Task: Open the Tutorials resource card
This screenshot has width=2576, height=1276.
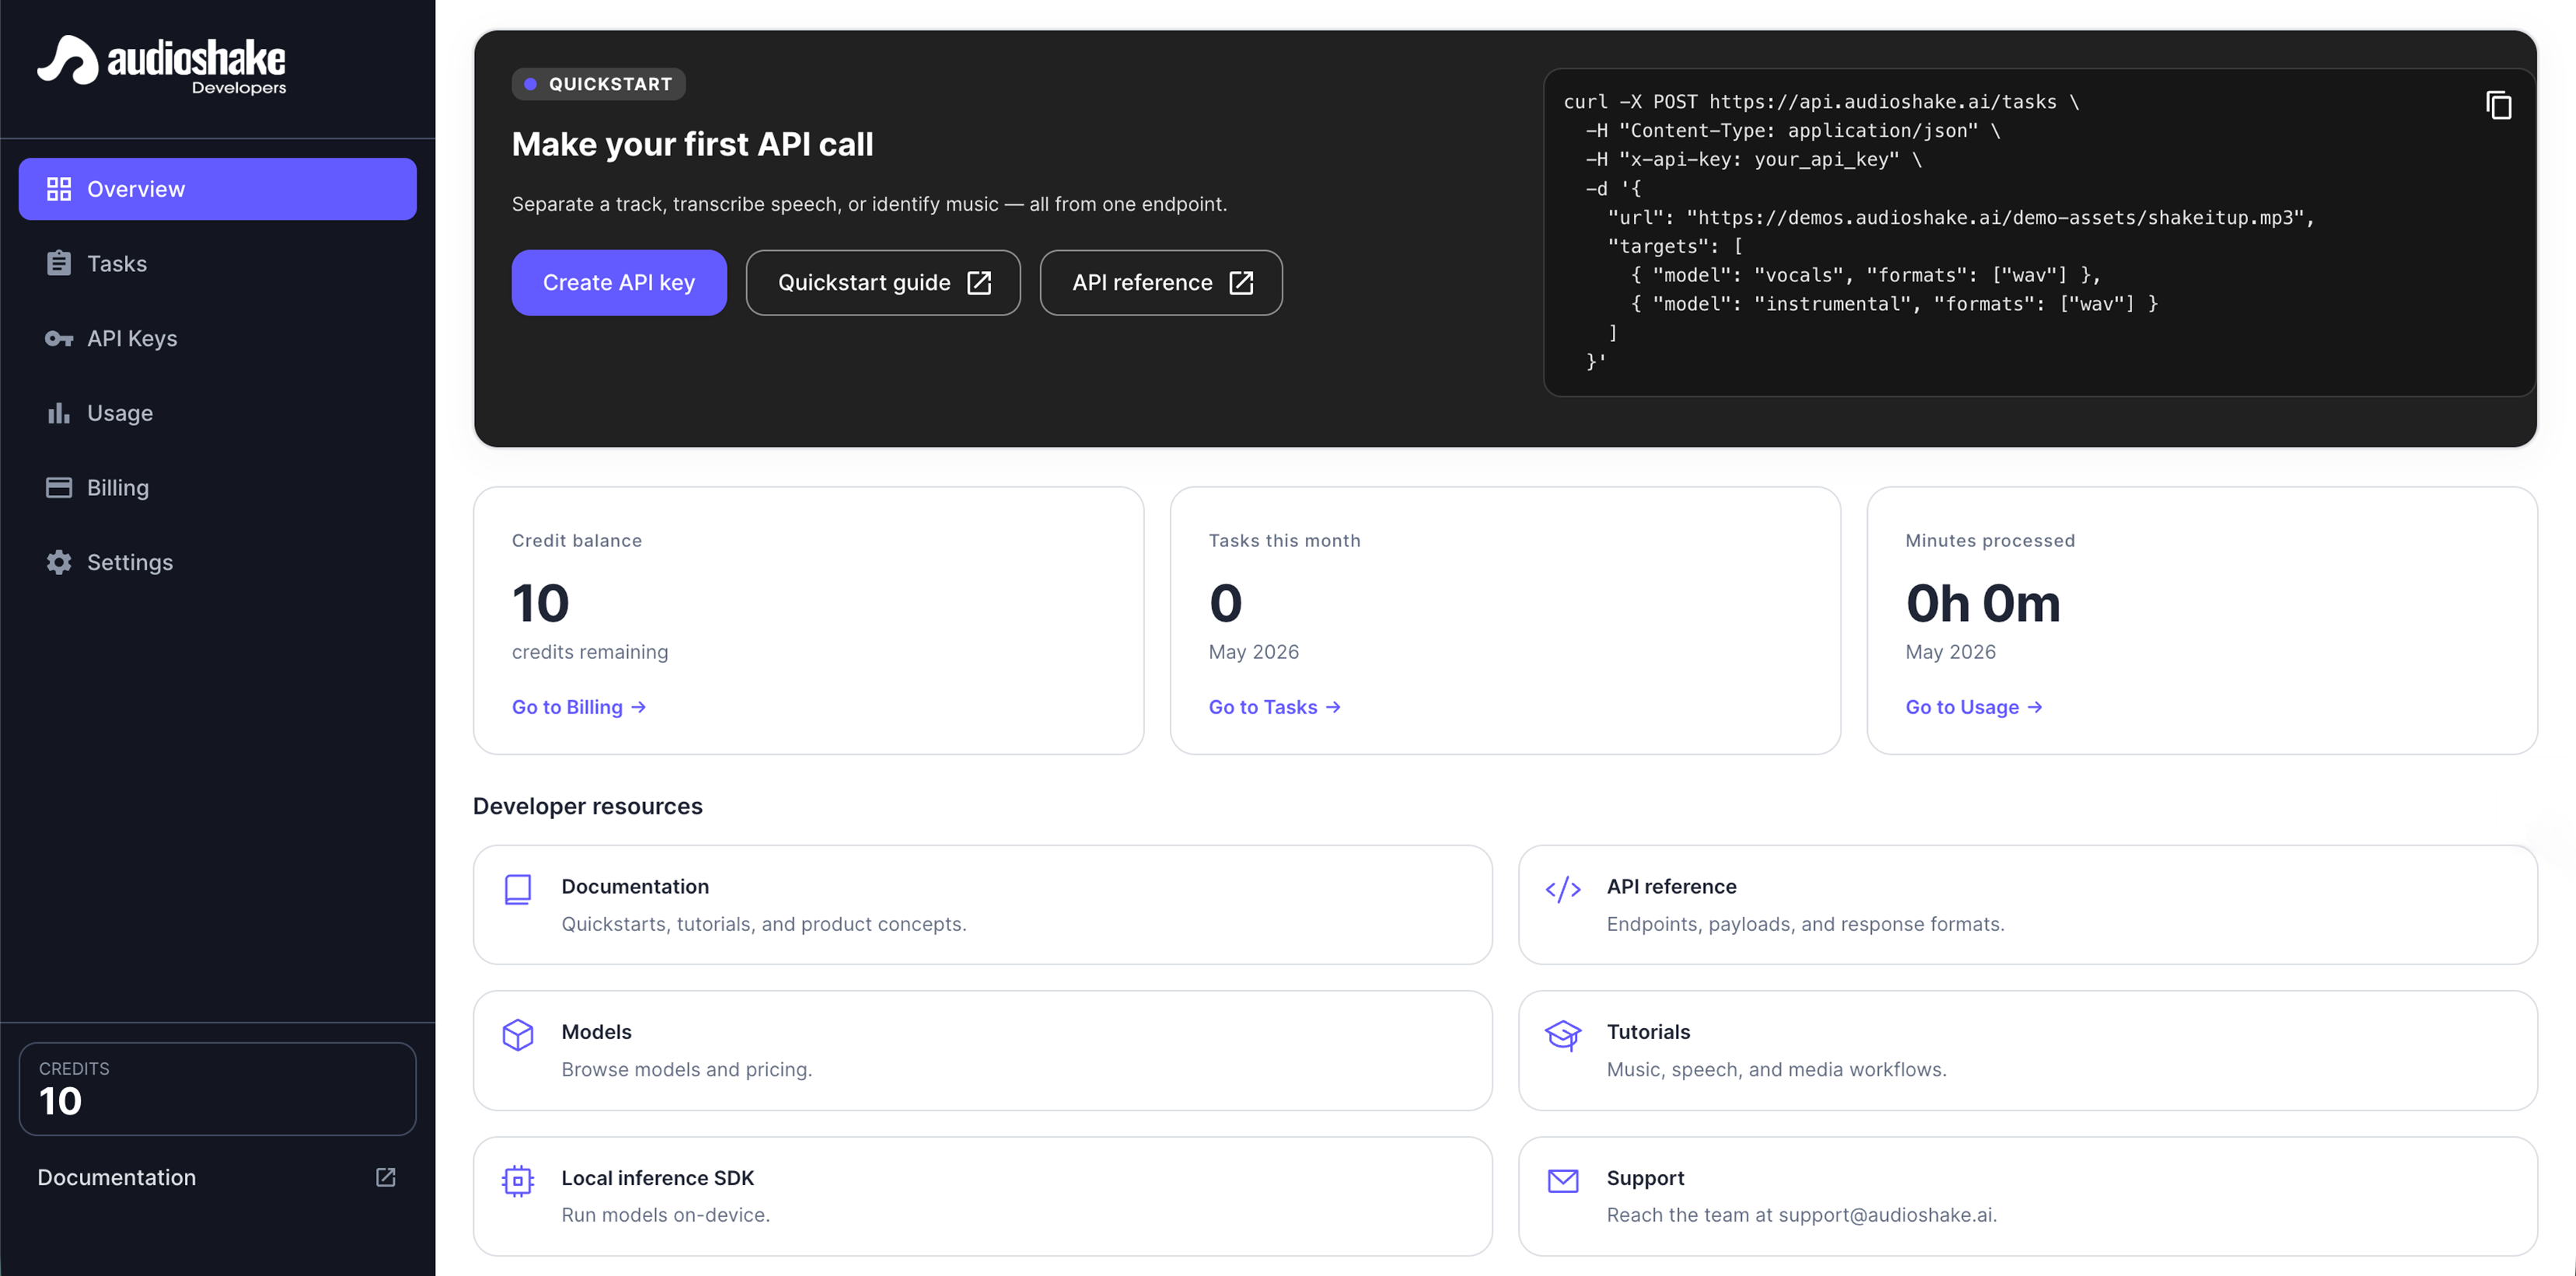Action: click(x=2028, y=1050)
